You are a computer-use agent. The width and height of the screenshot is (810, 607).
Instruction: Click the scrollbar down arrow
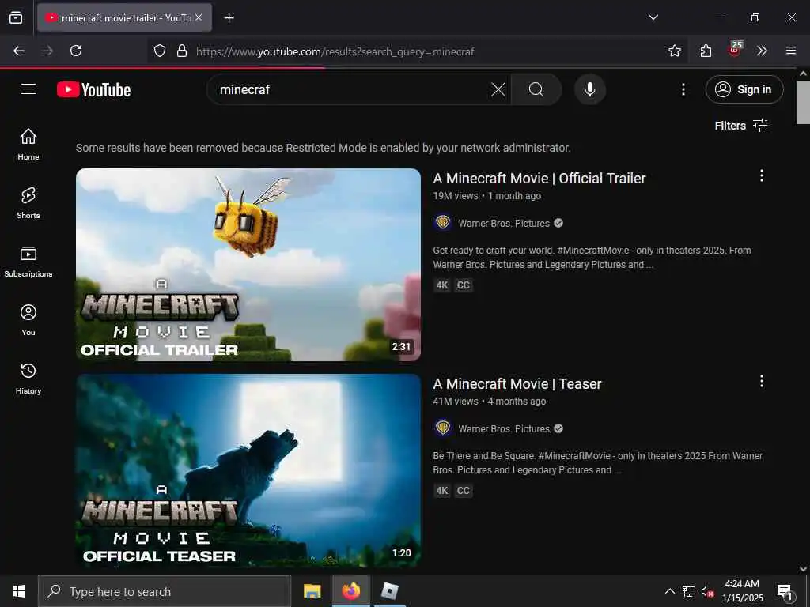(803, 569)
